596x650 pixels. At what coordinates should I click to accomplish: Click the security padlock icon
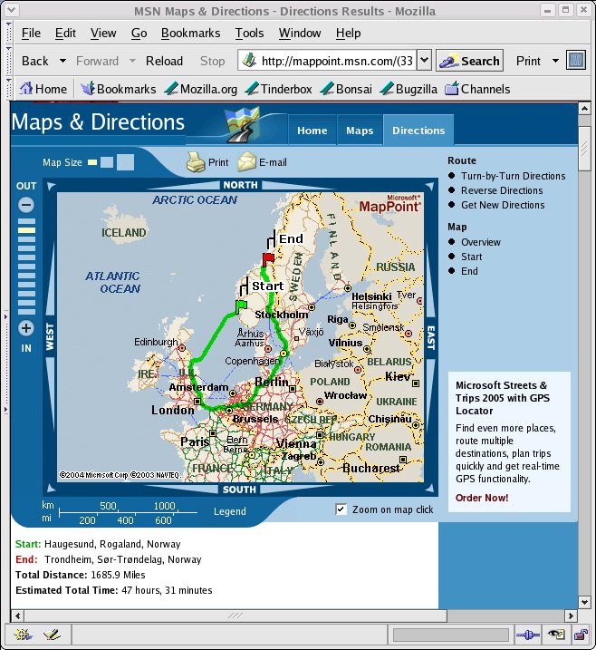[x=581, y=635]
